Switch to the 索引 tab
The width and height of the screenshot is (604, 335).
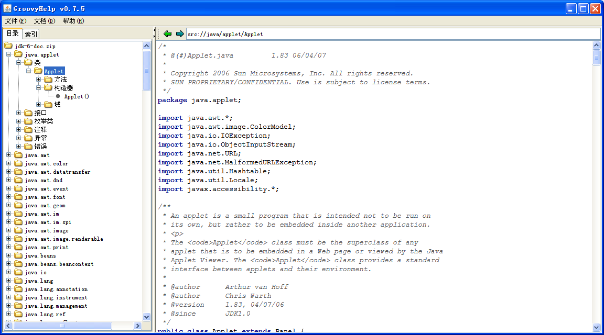coord(31,34)
